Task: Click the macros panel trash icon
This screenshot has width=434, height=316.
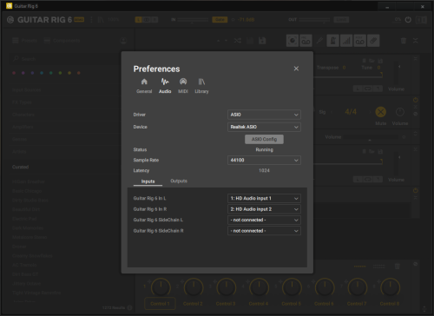Action: 398,267
